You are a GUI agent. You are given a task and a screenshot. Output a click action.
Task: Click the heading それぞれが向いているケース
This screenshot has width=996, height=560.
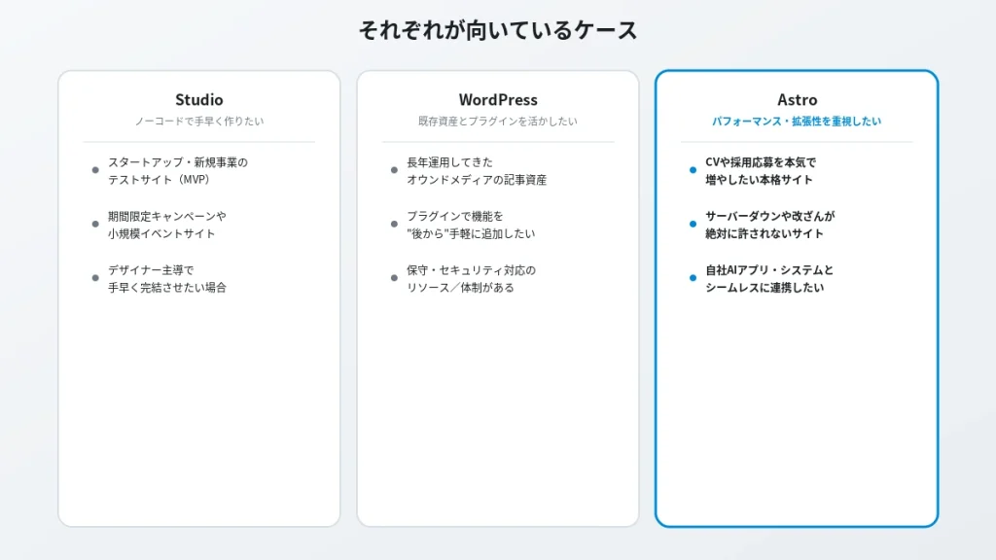498,30
